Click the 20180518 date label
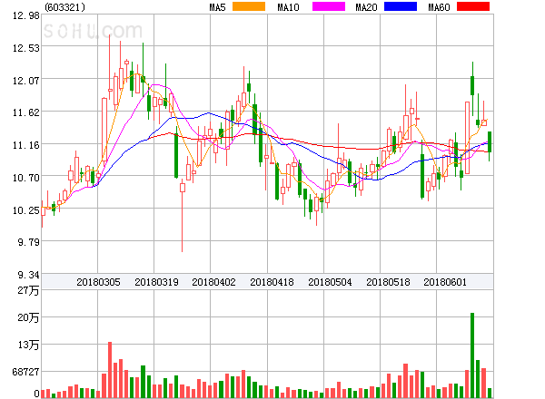 [x=388, y=282]
